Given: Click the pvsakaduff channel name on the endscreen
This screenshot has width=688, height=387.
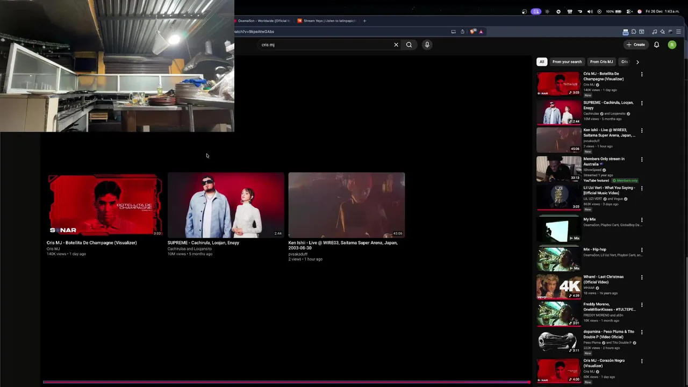Looking at the screenshot, I should pyautogui.click(x=298, y=254).
